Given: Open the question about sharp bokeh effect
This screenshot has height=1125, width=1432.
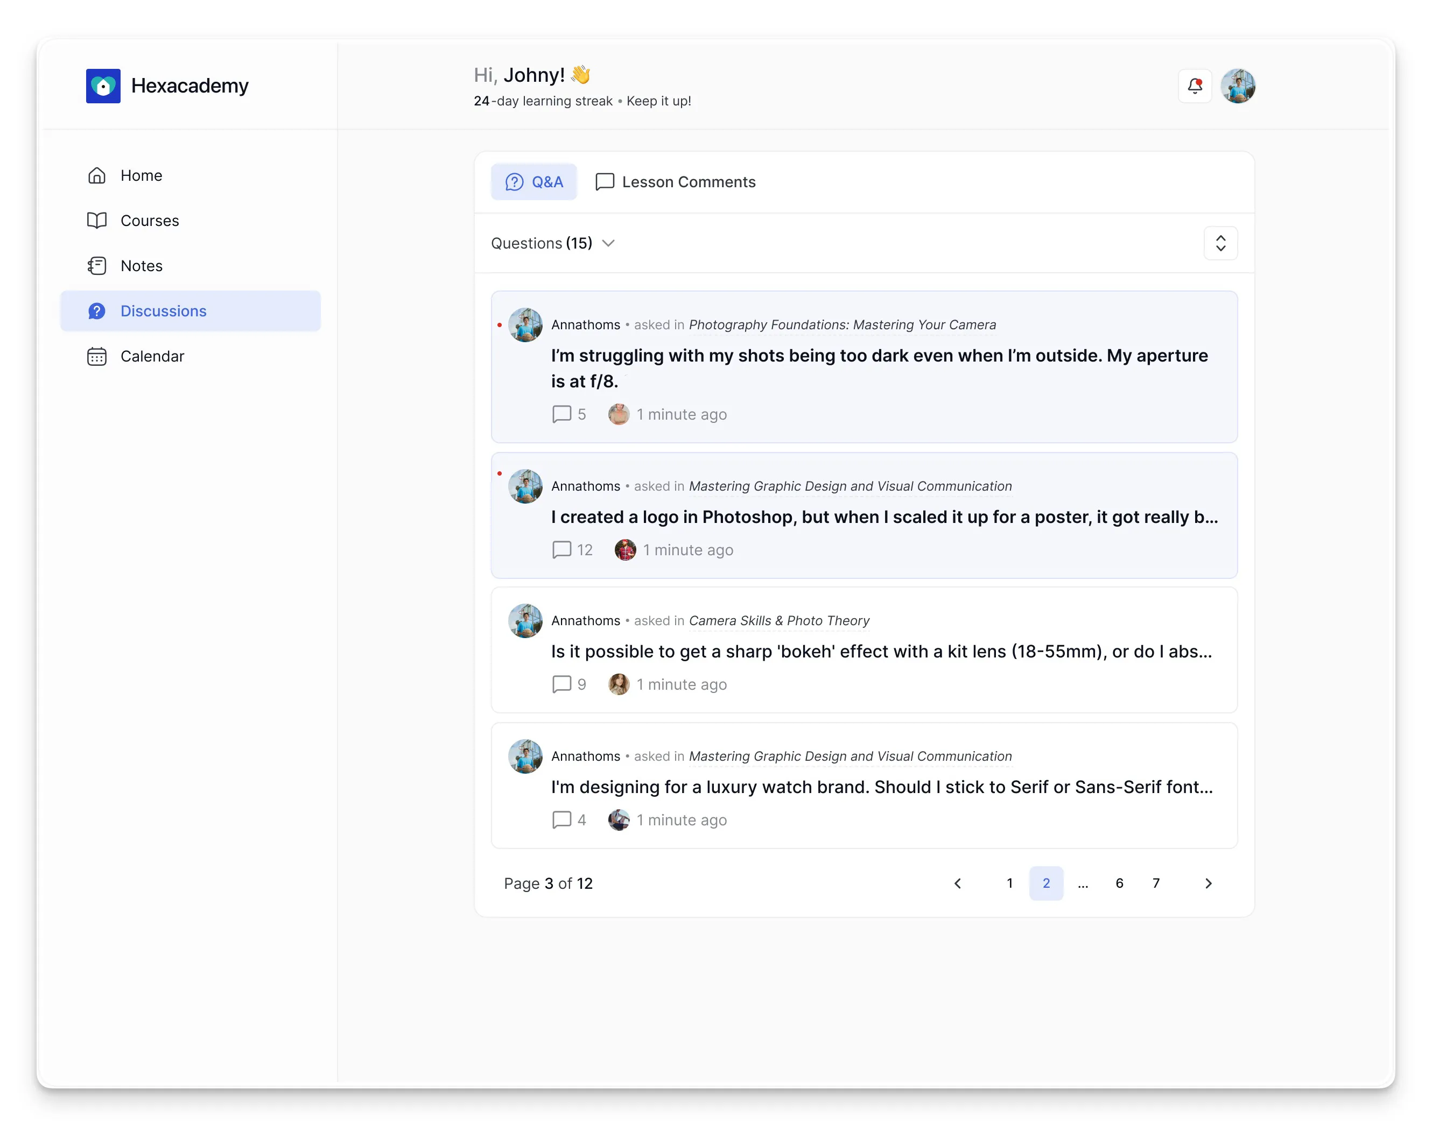Looking at the screenshot, I should point(882,652).
